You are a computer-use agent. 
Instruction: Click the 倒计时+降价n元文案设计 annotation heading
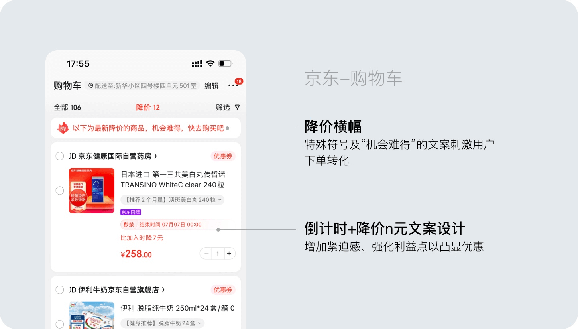(x=385, y=229)
